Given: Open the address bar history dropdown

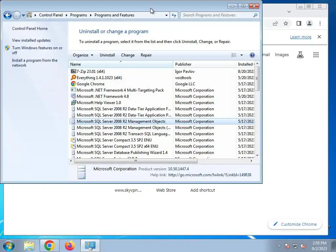Looking at the screenshot, I should tap(166, 15).
